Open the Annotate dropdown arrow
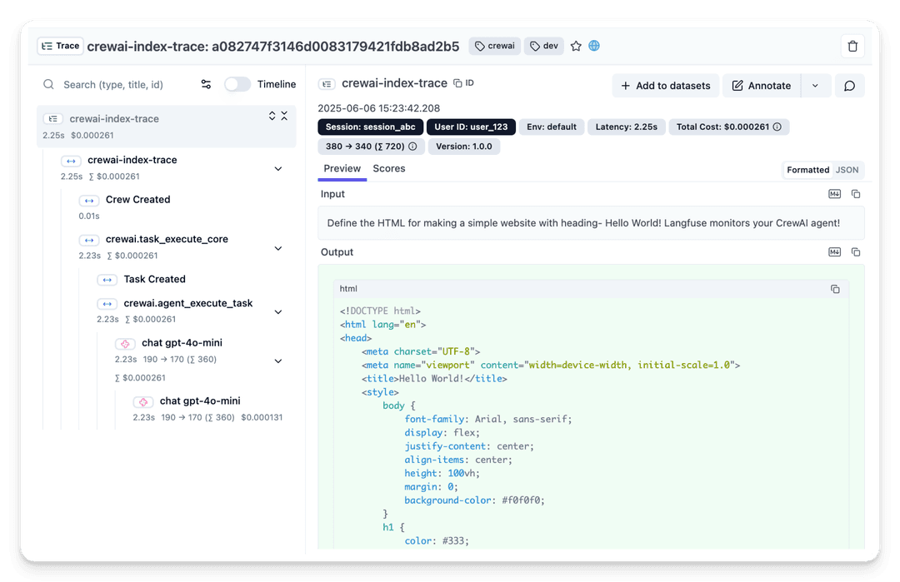This screenshot has width=900, height=582. click(815, 86)
